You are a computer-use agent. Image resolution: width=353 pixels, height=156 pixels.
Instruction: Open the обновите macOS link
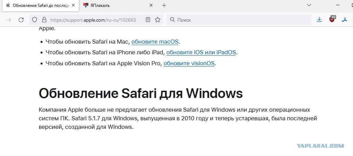[x=155, y=42]
